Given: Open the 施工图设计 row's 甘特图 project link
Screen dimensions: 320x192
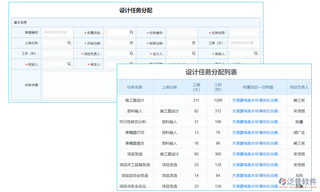Looking at the screenshot, I should (257, 100).
